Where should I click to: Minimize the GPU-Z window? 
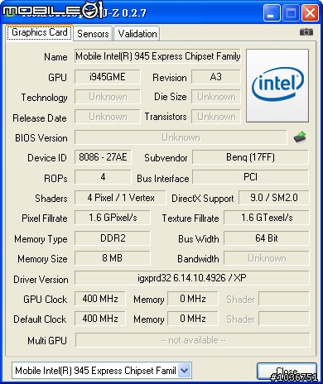pyautogui.click(x=272, y=12)
